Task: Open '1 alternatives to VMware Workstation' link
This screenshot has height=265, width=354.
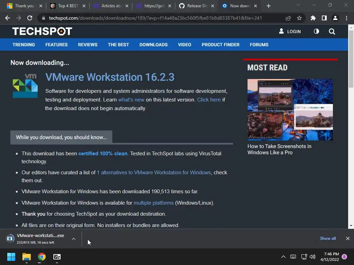Action: (x=154, y=173)
